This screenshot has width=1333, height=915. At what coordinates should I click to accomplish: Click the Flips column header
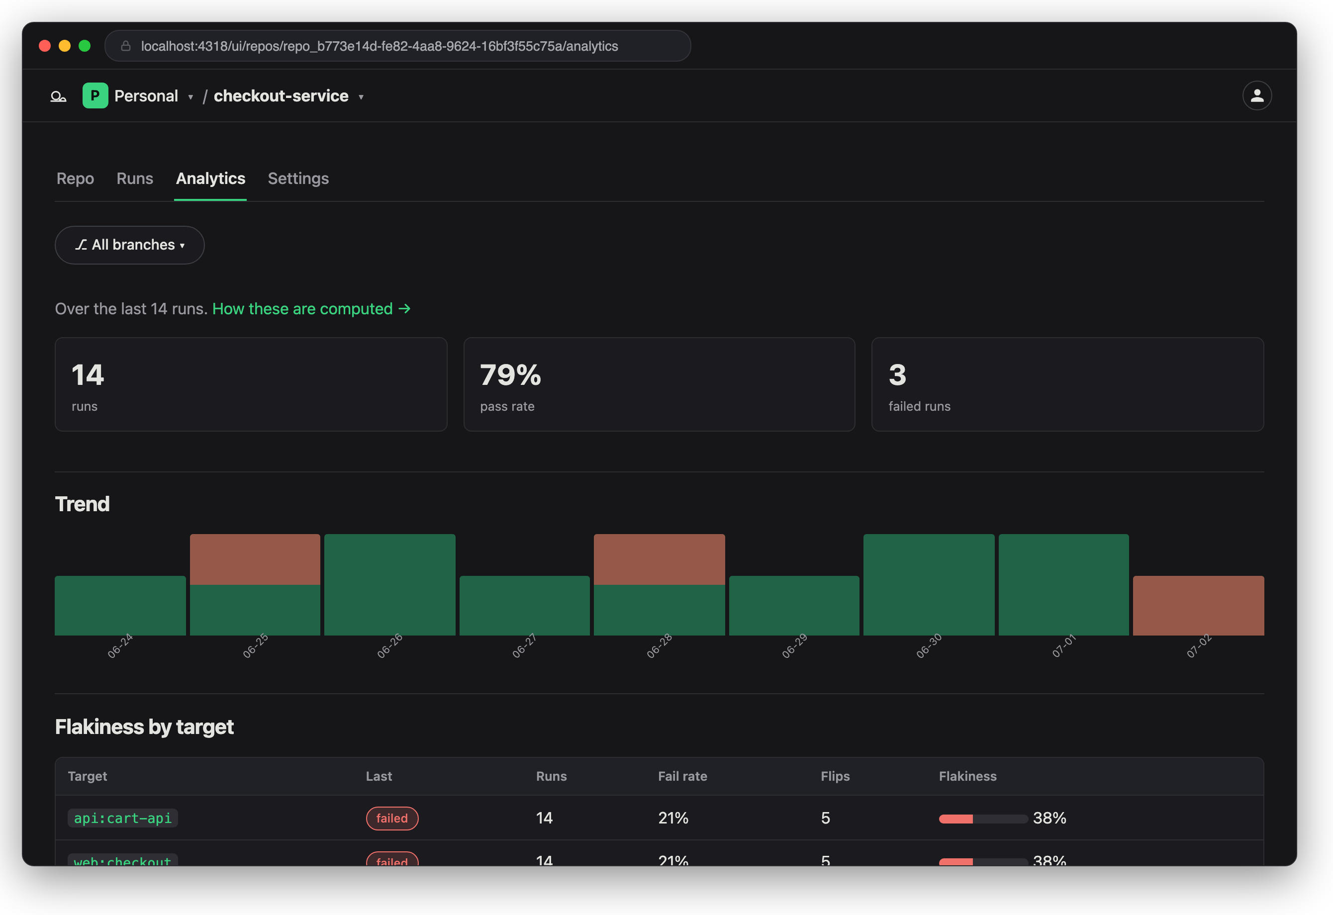point(835,776)
